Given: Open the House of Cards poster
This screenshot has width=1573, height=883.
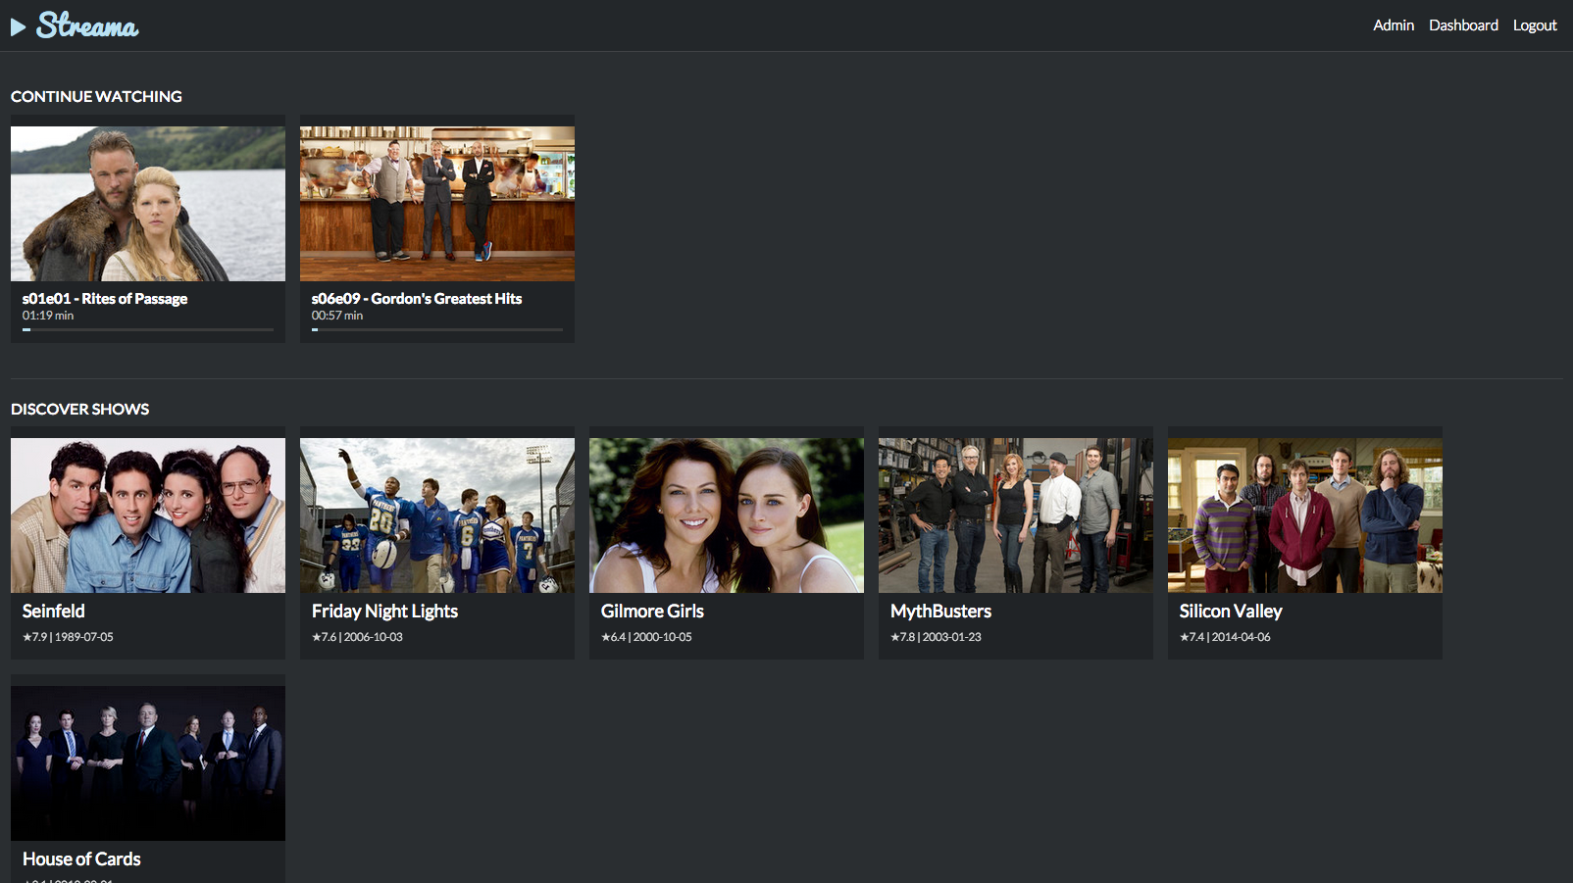Looking at the screenshot, I should pyautogui.click(x=148, y=763).
